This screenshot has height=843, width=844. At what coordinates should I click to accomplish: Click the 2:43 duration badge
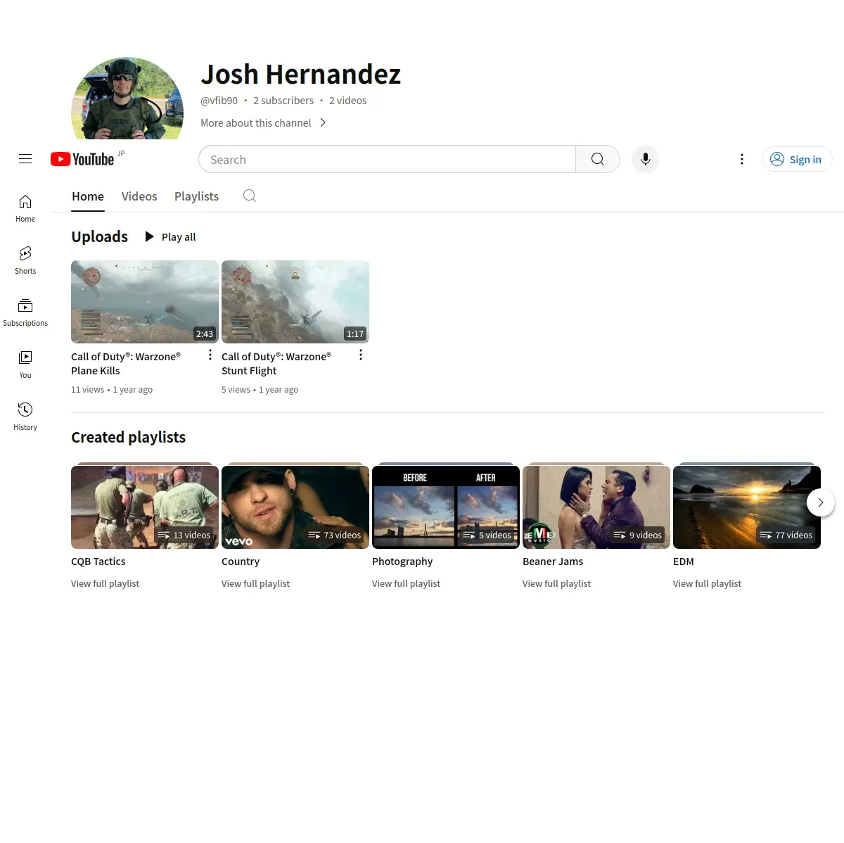[205, 334]
